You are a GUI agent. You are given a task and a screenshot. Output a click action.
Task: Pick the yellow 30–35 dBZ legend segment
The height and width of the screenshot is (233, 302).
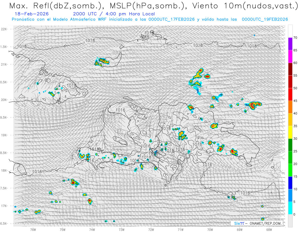pyautogui.click(x=290, y=132)
